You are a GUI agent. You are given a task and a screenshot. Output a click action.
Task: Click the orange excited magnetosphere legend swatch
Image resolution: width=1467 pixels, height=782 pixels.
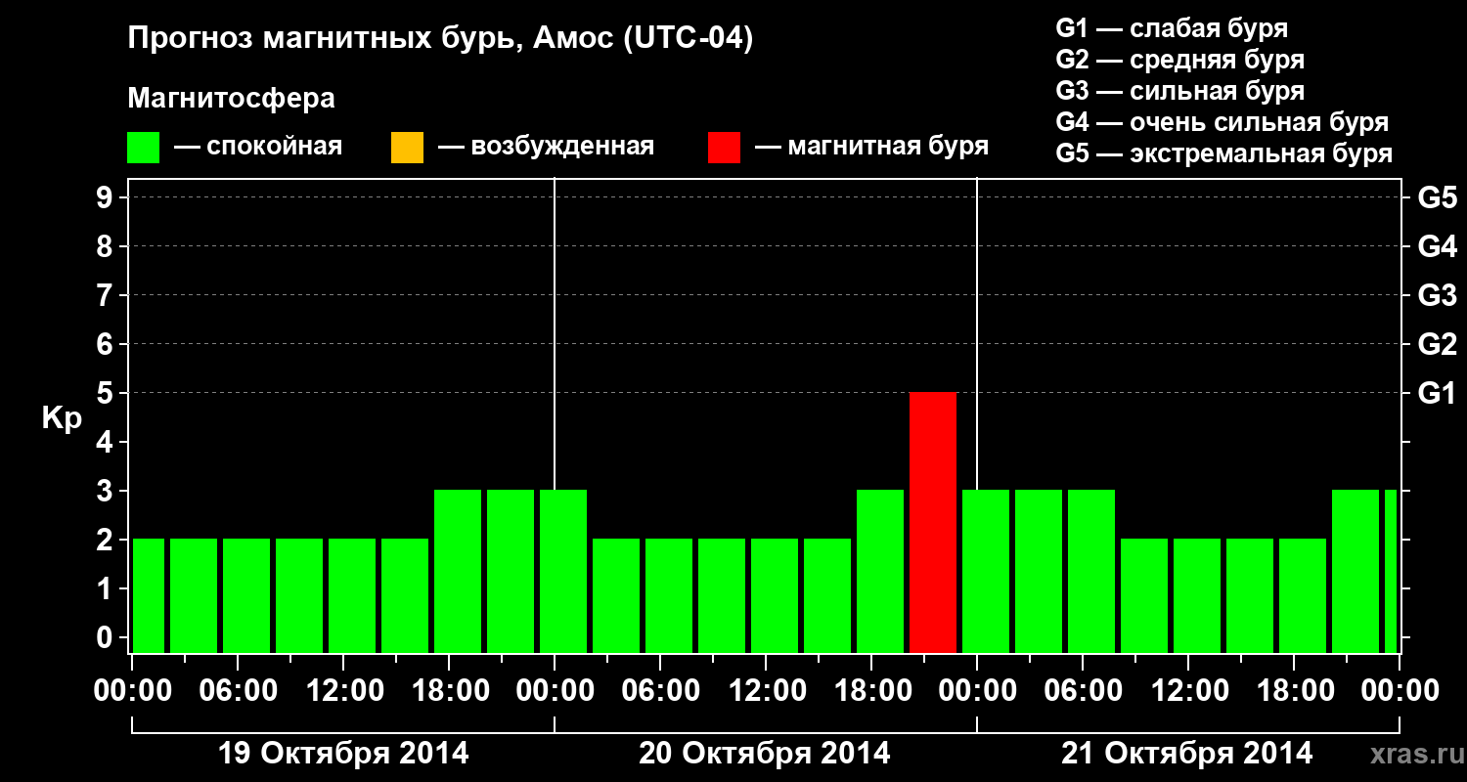[x=407, y=148]
